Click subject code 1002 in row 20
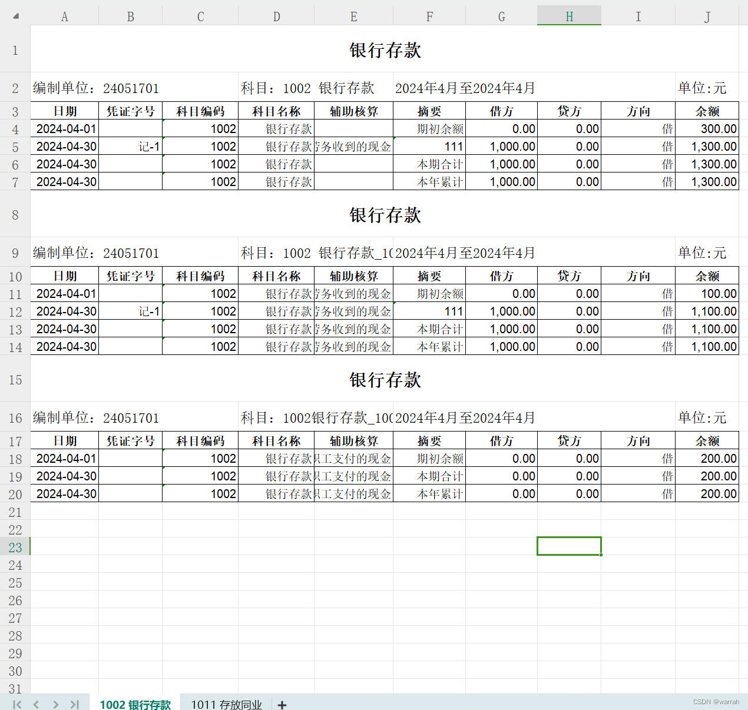748x710 pixels. [200, 494]
